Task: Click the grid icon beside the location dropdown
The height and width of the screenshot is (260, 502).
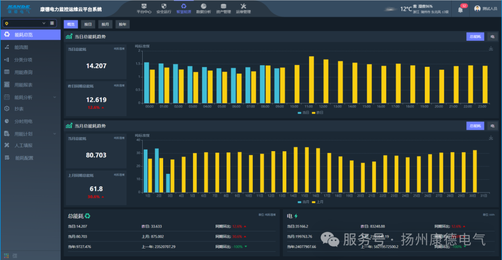Action: coord(53,23)
